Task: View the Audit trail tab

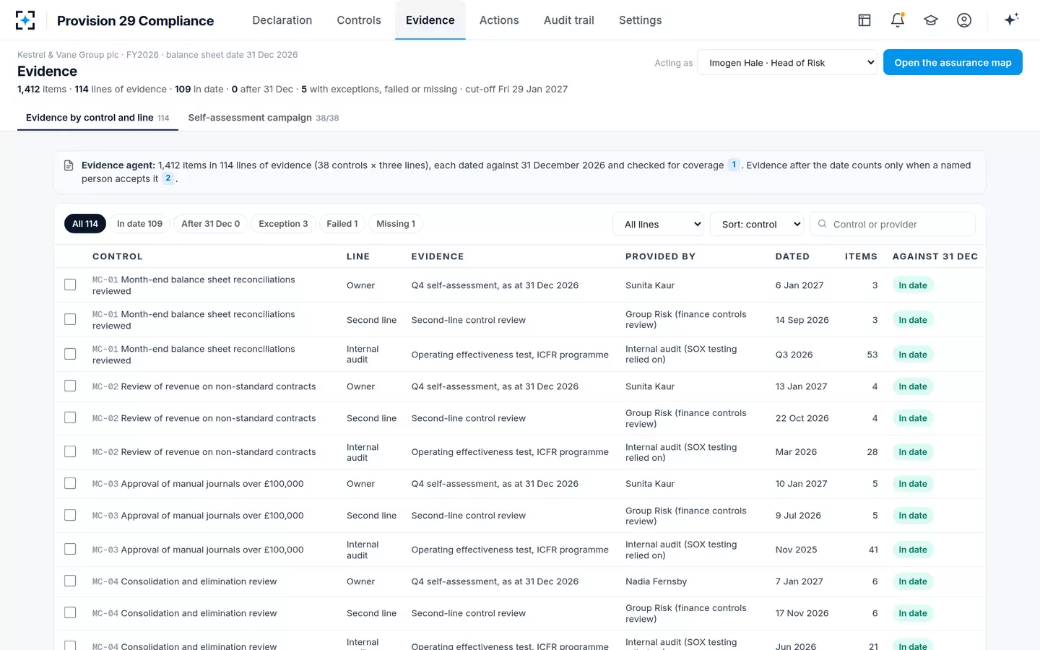Action: (x=569, y=20)
